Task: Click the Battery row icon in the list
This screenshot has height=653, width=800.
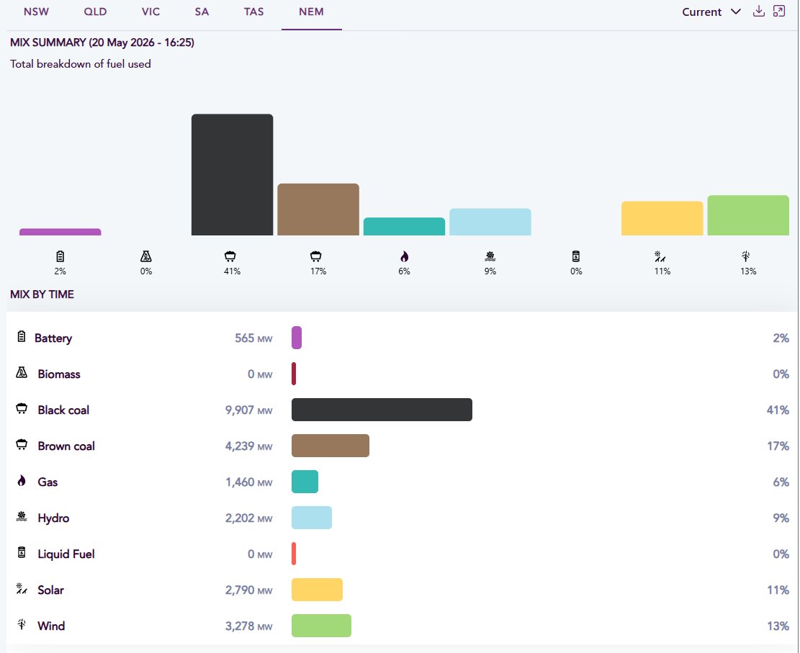Action: tap(22, 336)
